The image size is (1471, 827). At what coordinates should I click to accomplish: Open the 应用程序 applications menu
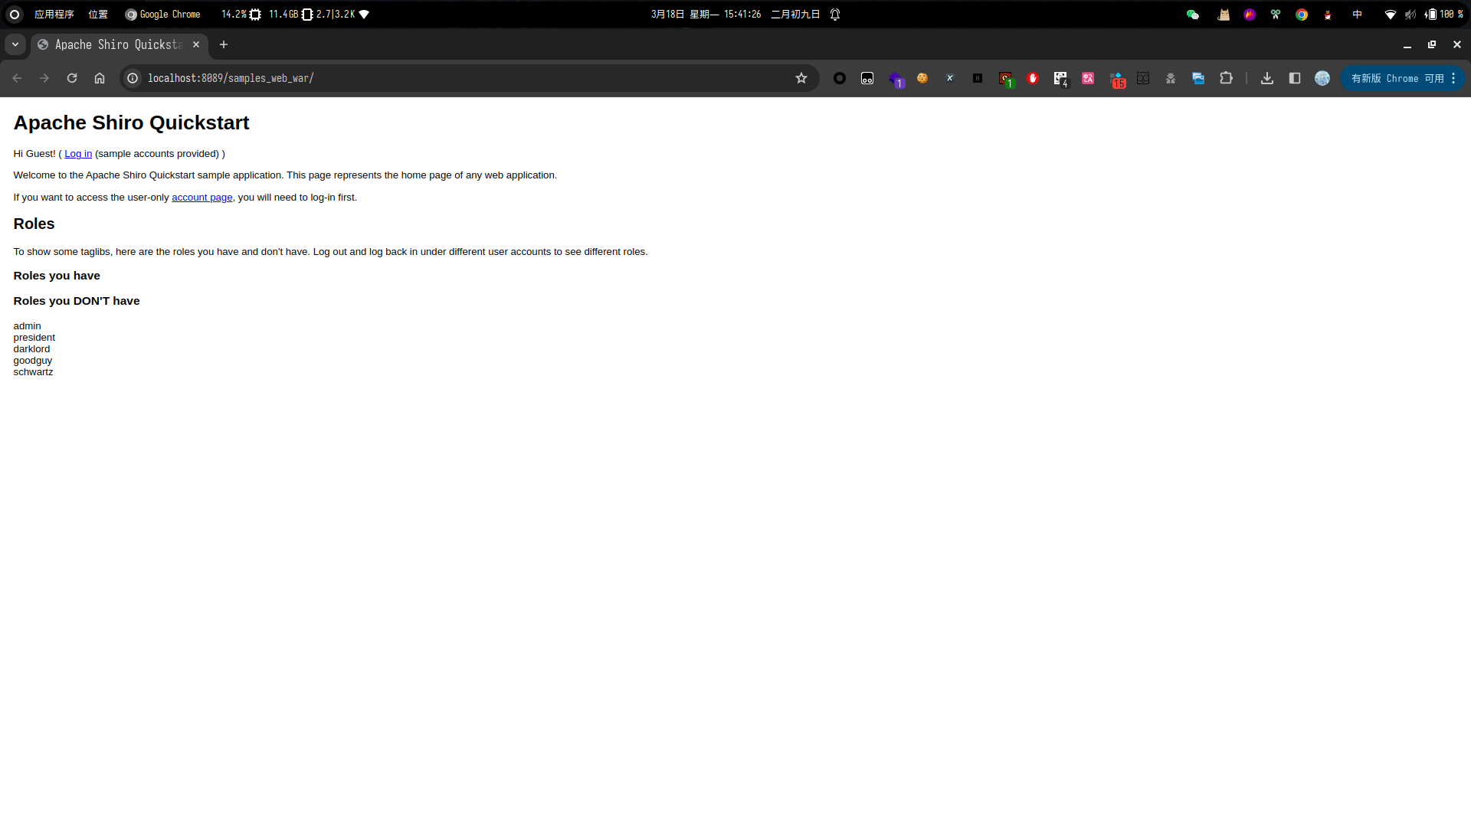[x=54, y=15]
